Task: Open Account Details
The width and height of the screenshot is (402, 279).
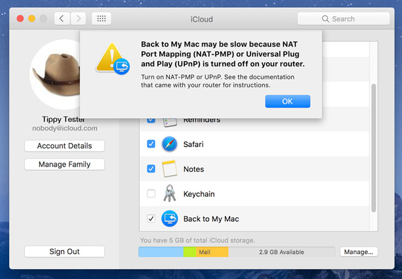Action: 65,146
